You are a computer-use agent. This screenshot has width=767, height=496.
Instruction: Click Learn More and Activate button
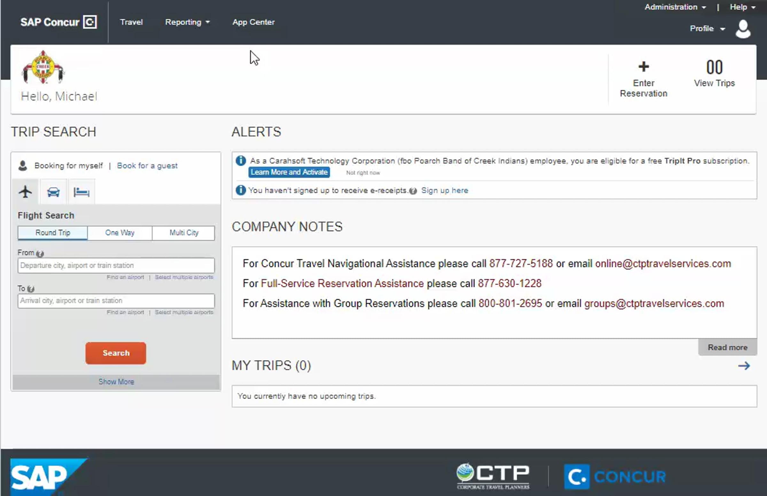click(x=289, y=172)
